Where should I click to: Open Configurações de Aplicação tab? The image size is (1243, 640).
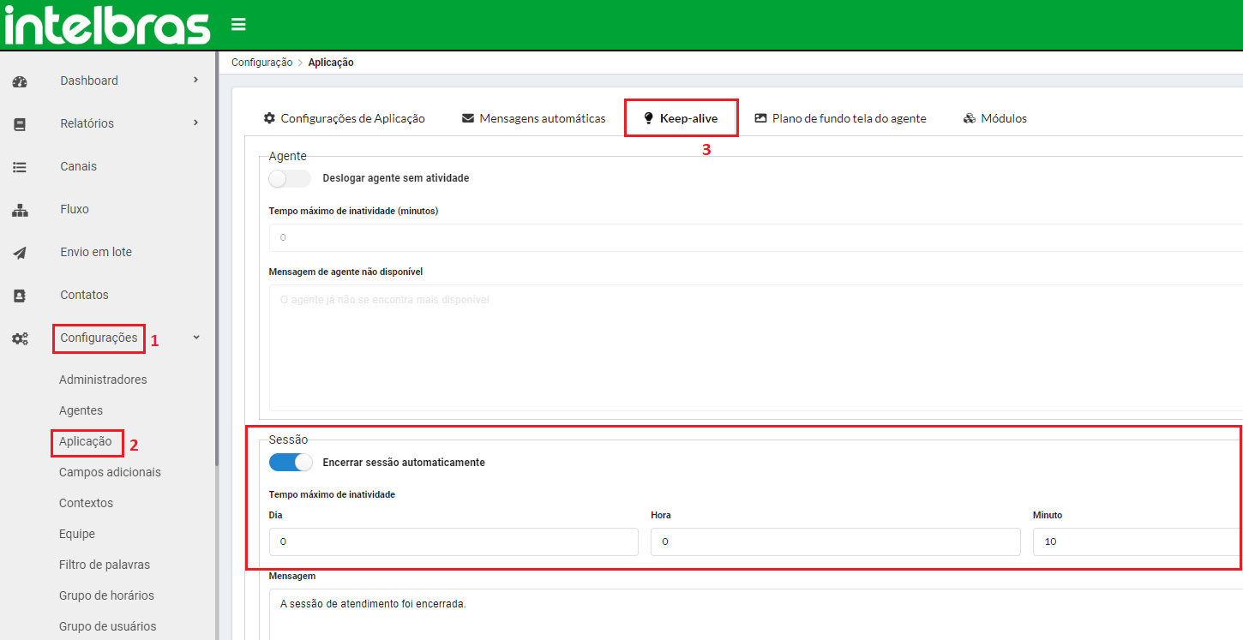pyautogui.click(x=344, y=118)
